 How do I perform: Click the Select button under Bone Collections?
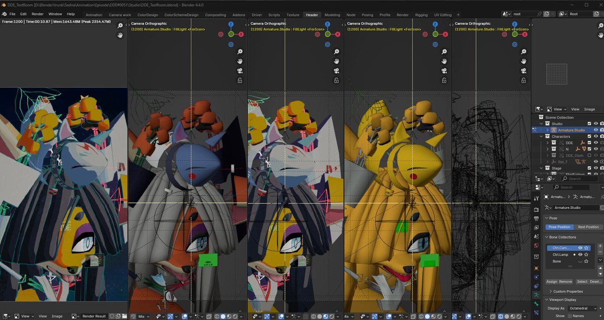(582, 282)
